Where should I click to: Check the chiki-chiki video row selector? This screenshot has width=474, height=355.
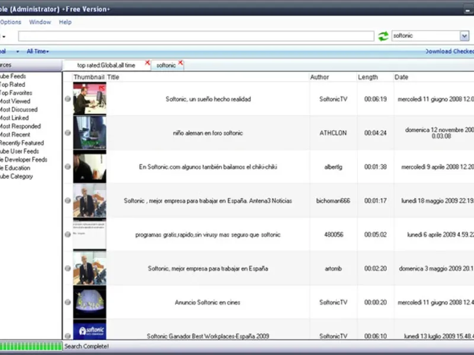coord(68,167)
